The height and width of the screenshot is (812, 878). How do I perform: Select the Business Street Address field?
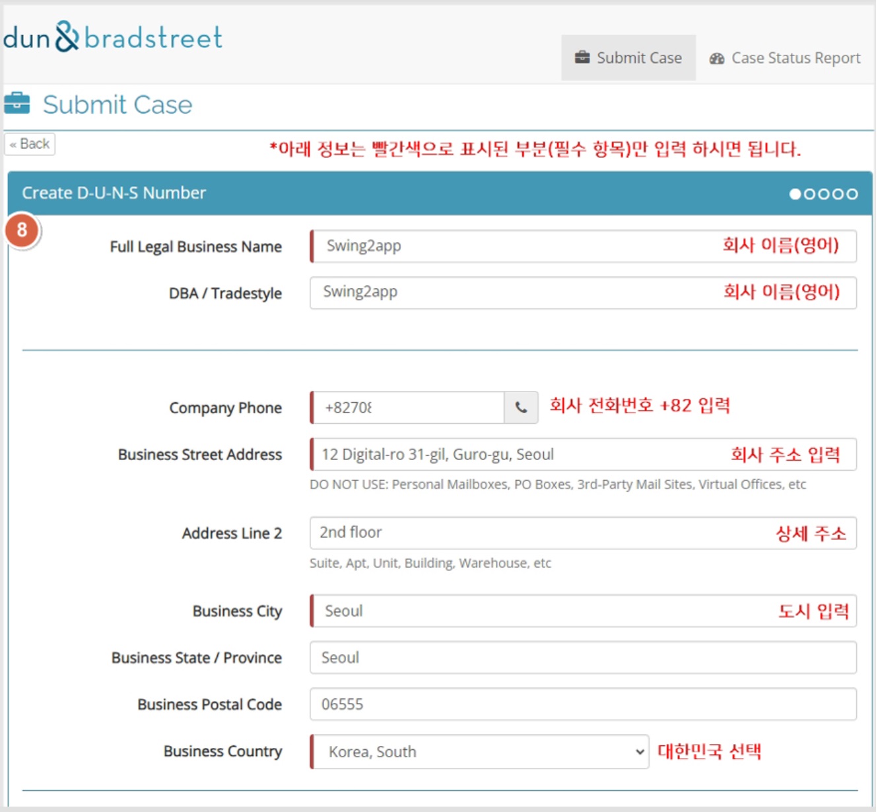point(584,455)
